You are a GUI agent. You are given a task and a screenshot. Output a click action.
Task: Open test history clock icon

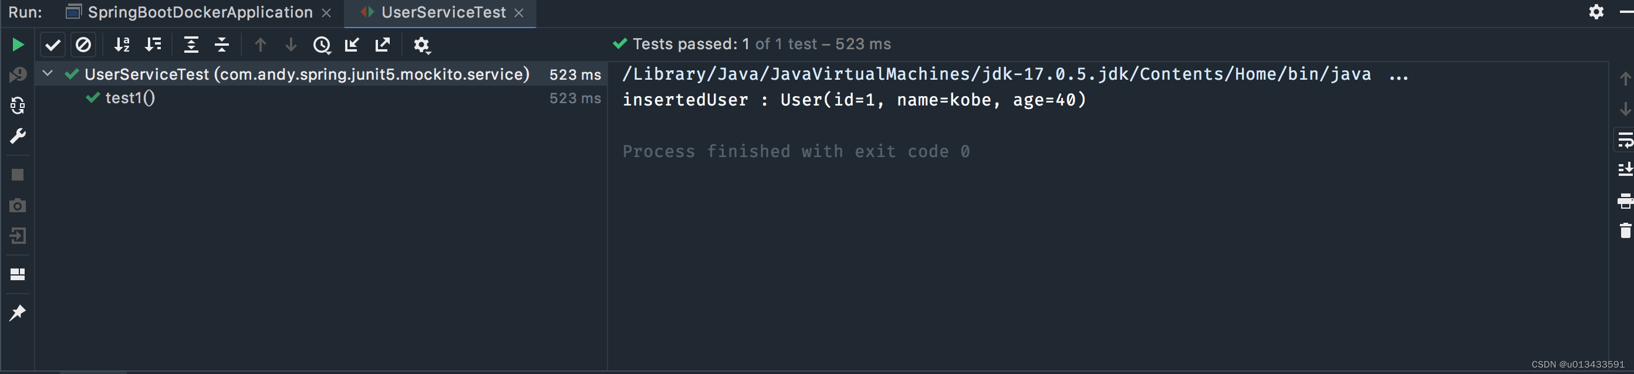(322, 45)
